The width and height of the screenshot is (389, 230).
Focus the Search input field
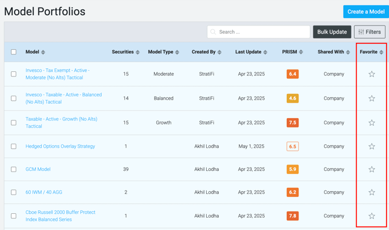click(258, 32)
